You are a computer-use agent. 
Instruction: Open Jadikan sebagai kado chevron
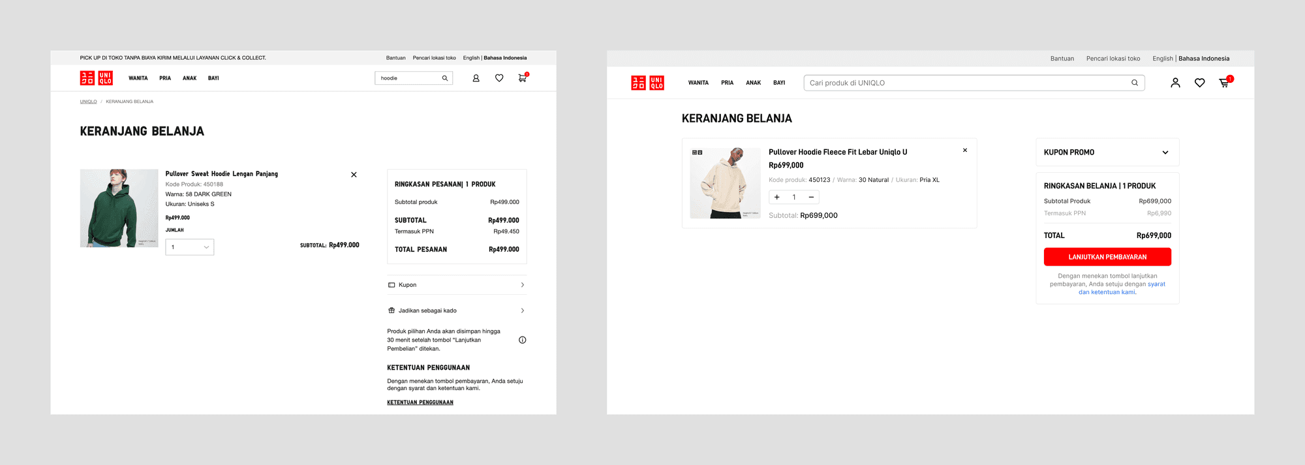click(x=523, y=310)
